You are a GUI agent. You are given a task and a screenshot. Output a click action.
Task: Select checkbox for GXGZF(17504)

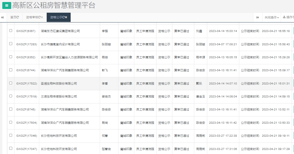pyautogui.click(x=11, y=122)
